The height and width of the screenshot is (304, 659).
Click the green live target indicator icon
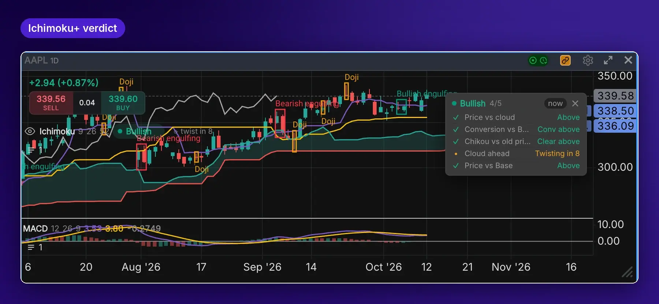[x=533, y=60]
